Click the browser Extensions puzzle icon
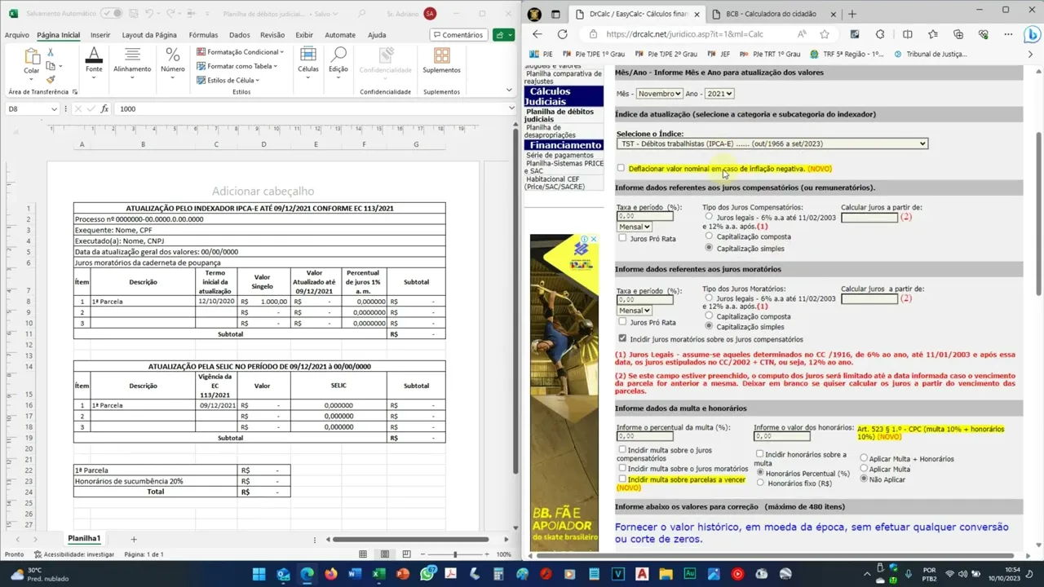 [x=879, y=34]
